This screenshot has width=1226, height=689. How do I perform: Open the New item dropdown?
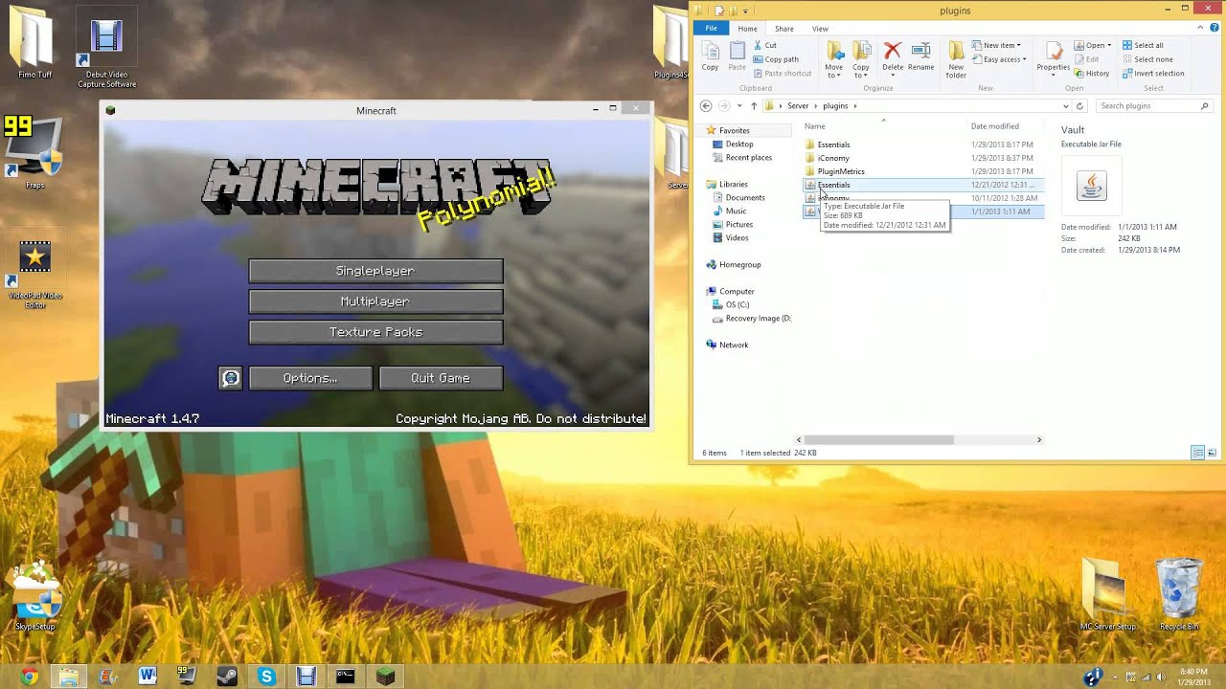[x=997, y=45]
